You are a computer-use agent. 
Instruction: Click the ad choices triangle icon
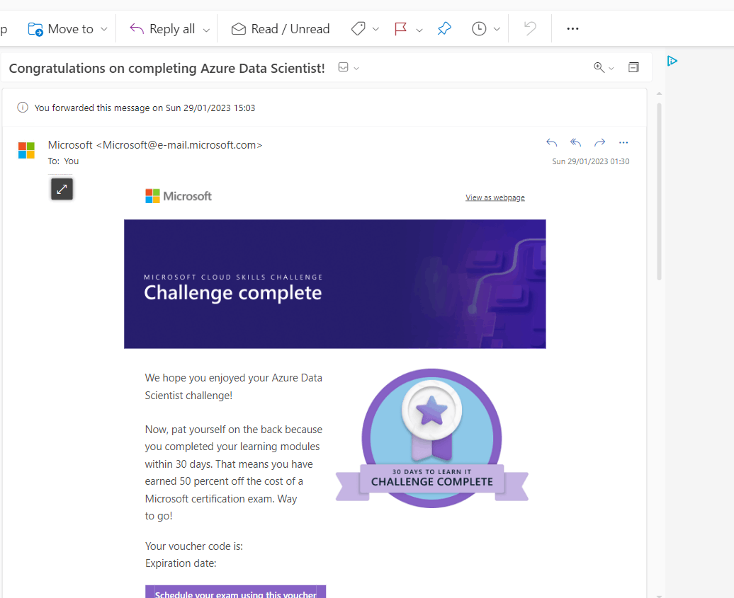(x=672, y=61)
